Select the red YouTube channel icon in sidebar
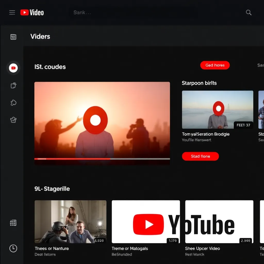This screenshot has width=264, height=264. (x=13, y=68)
